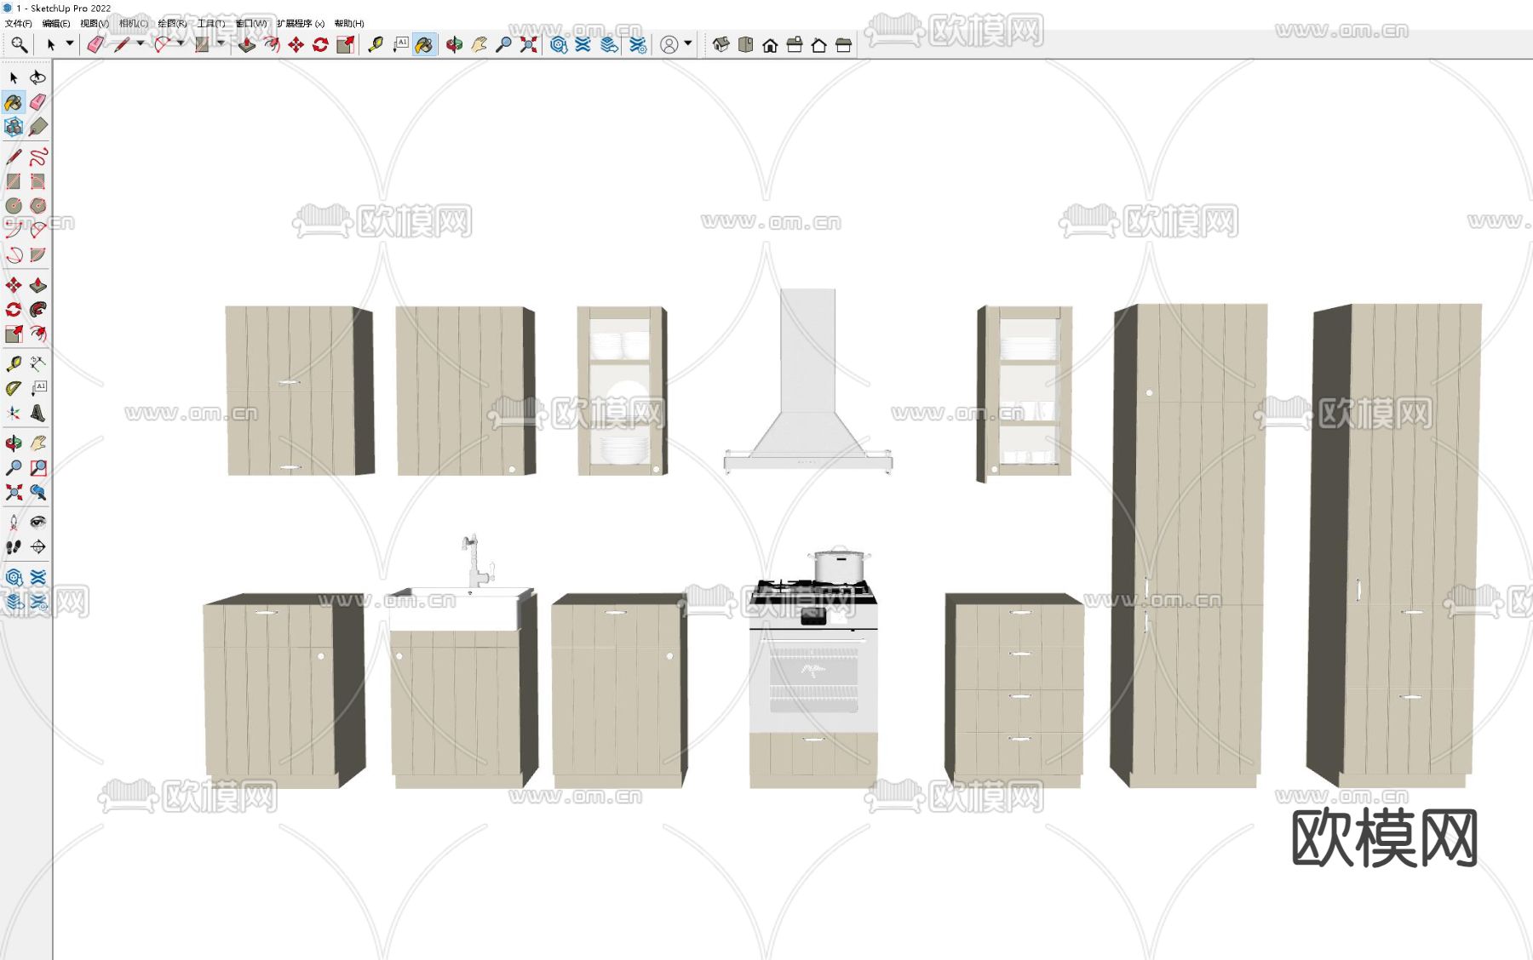
Task: Choose the Section Plane tool in the left palette
Action: coord(37,546)
